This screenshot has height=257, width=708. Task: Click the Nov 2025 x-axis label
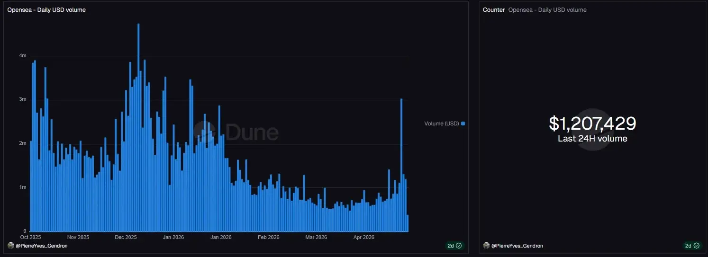pyautogui.click(x=78, y=237)
